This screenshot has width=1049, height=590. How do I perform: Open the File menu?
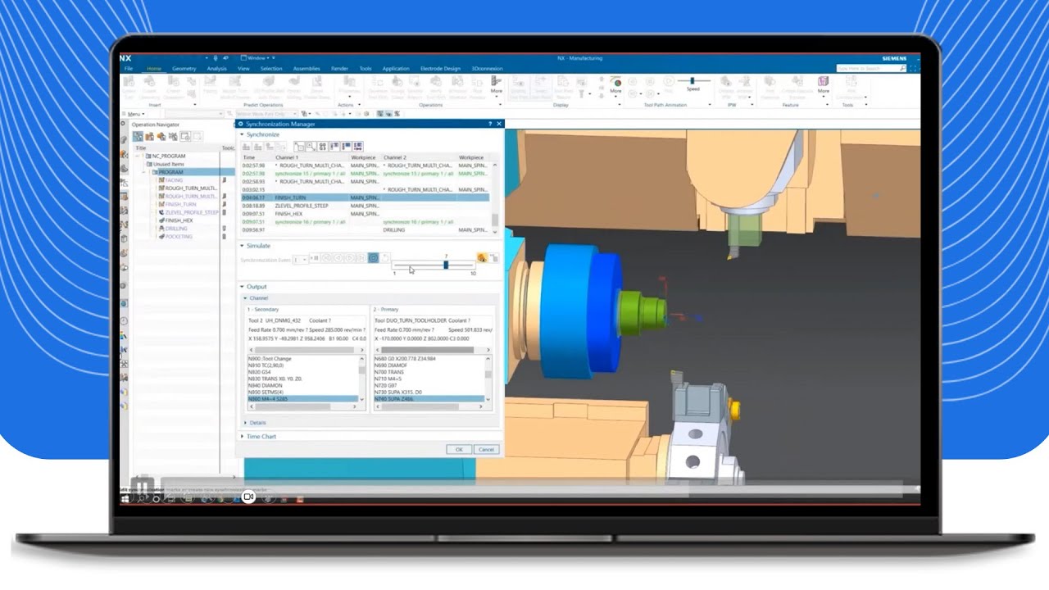click(x=129, y=69)
